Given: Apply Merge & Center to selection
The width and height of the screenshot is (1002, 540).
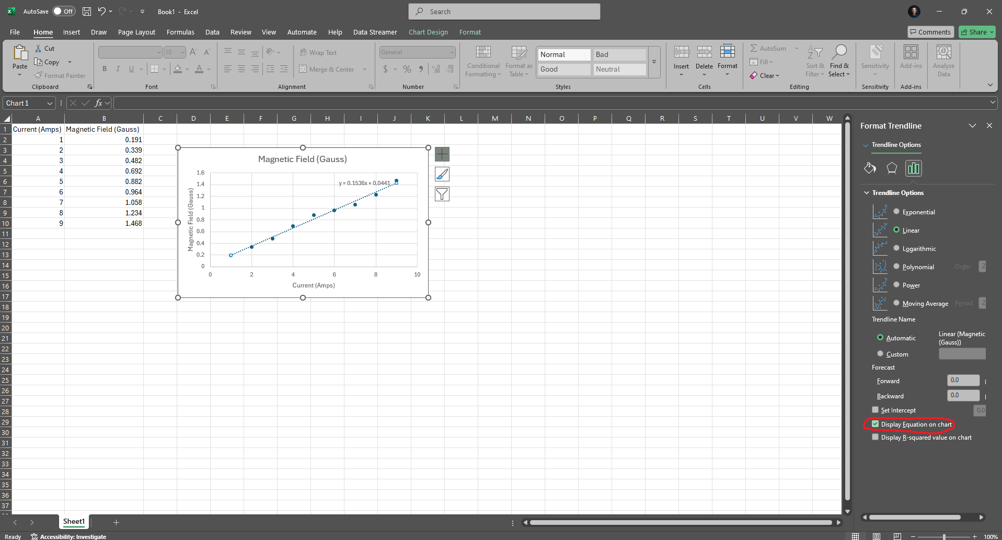Looking at the screenshot, I should click(x=330, y=69).
